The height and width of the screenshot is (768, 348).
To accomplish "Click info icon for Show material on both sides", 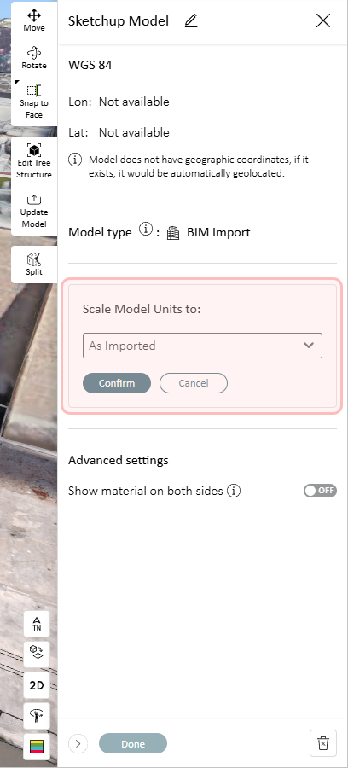I will coord(234,491).
